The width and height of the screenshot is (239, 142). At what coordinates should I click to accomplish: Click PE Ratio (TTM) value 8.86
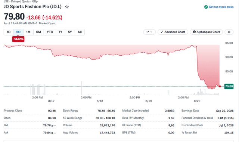click(171, 126)
